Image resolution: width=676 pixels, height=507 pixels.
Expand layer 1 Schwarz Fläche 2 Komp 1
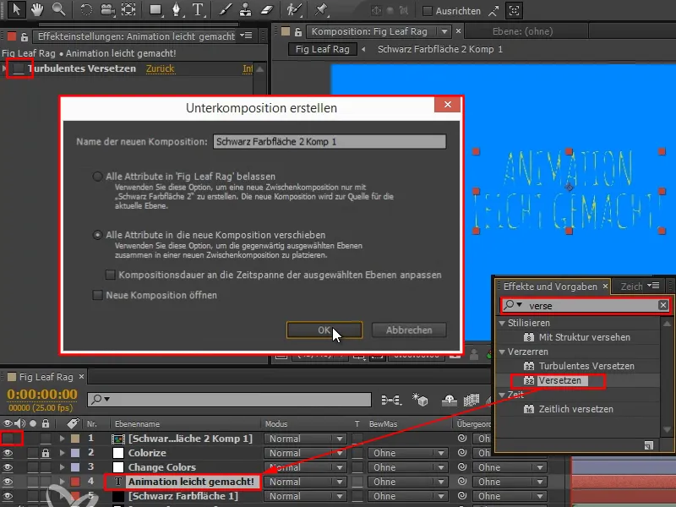(x=61, y=439)
